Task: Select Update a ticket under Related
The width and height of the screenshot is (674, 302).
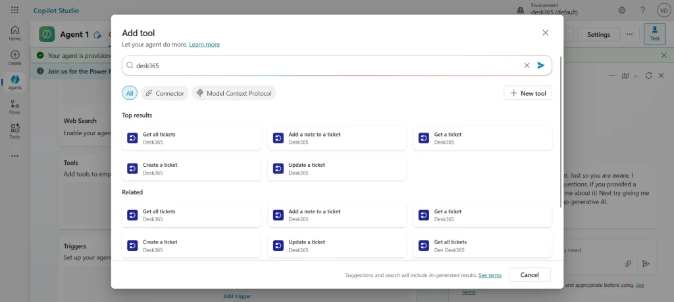Action: (x=336, y=246)
